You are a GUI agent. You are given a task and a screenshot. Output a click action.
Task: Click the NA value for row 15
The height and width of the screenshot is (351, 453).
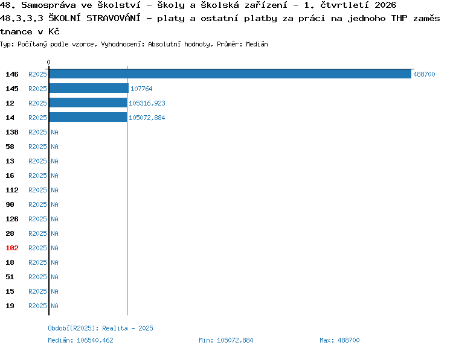tap(54, 291)
